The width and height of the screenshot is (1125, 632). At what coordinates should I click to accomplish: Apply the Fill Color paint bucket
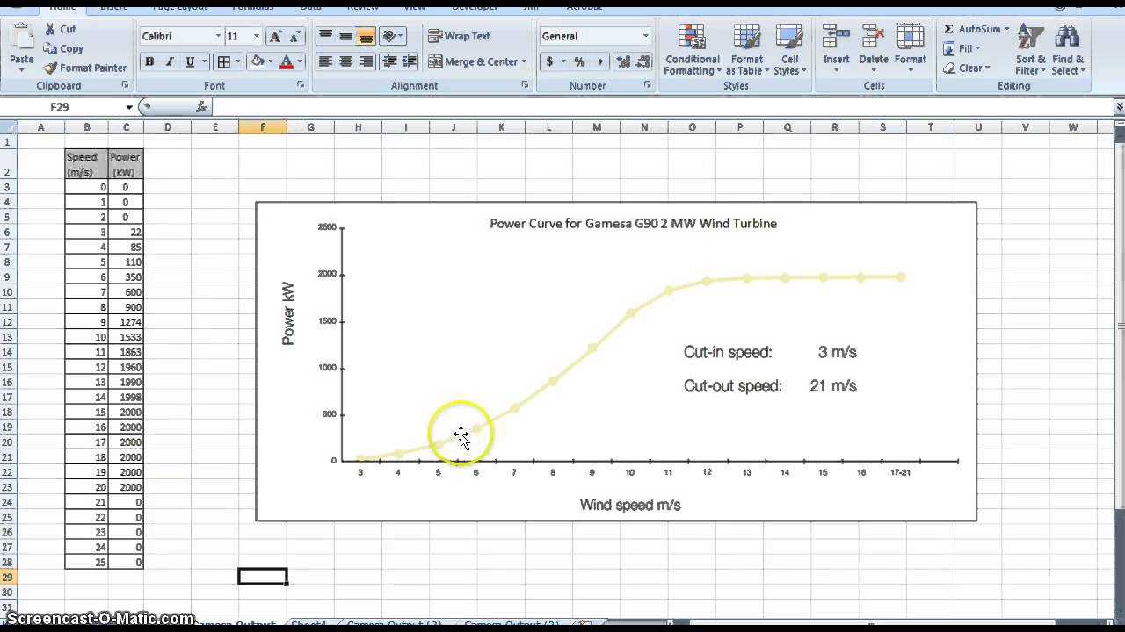pyautogui.click(x=258, y=61)
